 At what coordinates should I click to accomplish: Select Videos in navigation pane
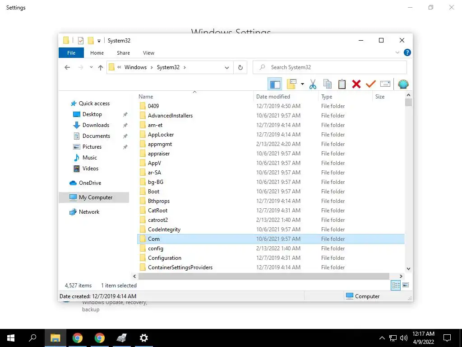(90, 169)
